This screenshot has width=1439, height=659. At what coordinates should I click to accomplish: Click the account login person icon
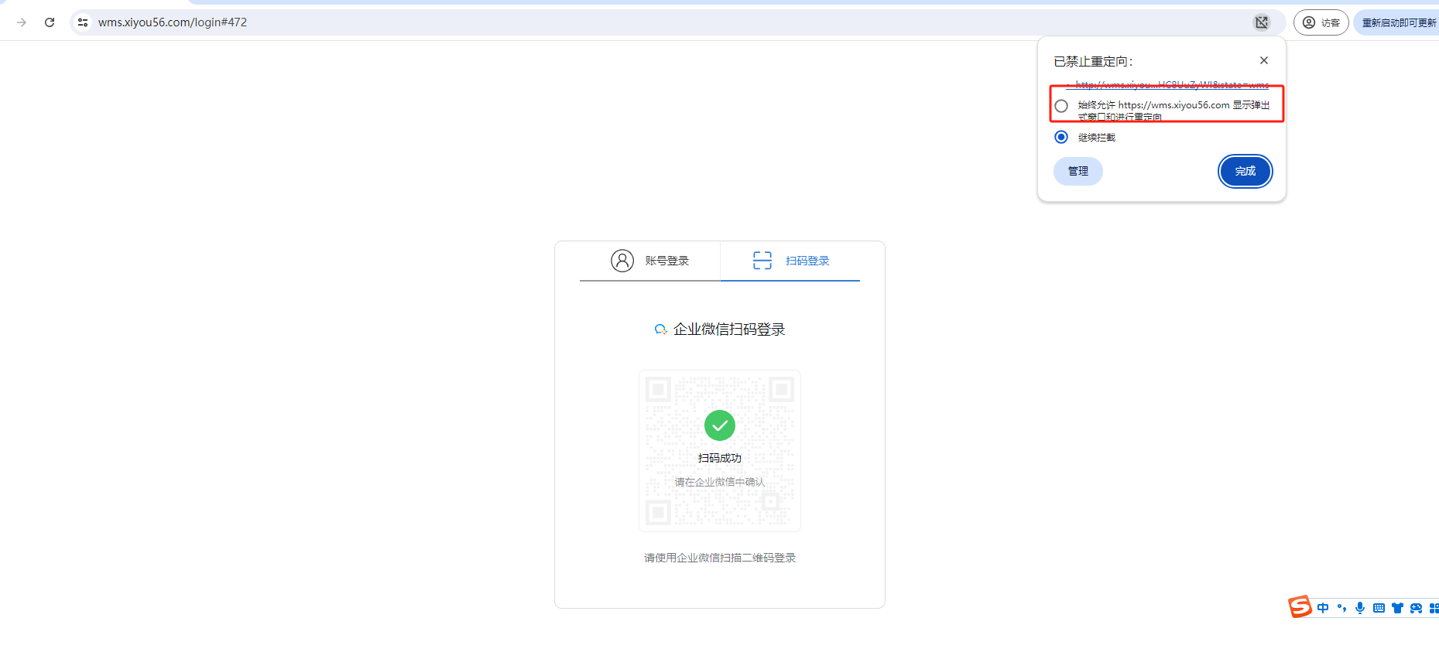coord(622,261)
